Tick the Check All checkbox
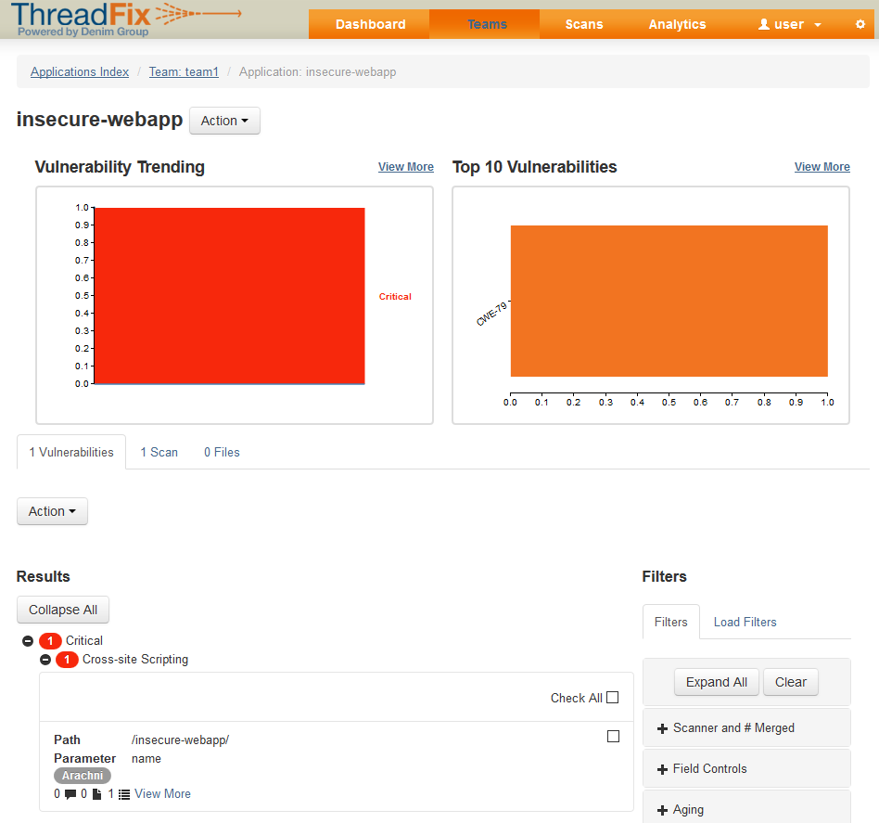 [x=613, y=698]
